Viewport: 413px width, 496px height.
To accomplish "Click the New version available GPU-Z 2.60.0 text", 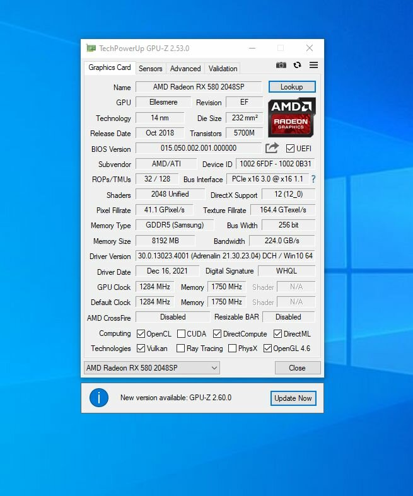I will tap(176, 398).
